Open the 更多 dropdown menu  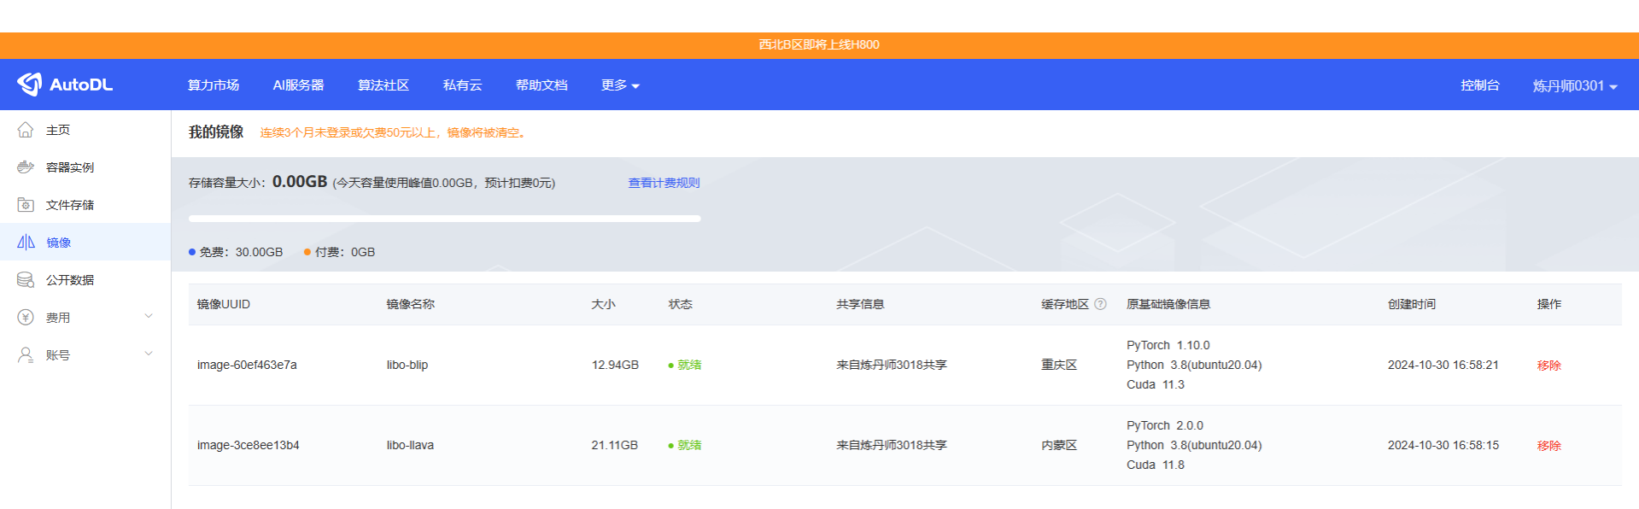click(620, 85)
